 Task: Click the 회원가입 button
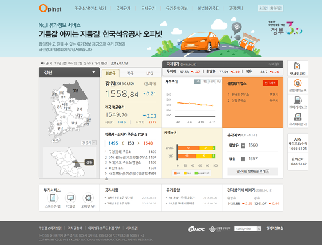coord(276,8)
